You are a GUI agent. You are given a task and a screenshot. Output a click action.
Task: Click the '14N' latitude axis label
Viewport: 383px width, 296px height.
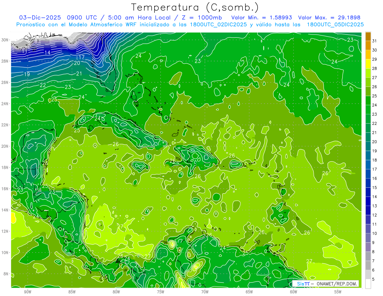tap(5, 210)
